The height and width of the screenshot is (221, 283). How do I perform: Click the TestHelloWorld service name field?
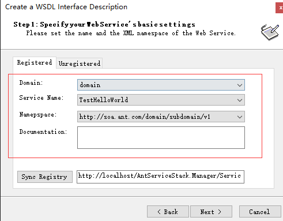pyautogui.click(x=161, y=100)
